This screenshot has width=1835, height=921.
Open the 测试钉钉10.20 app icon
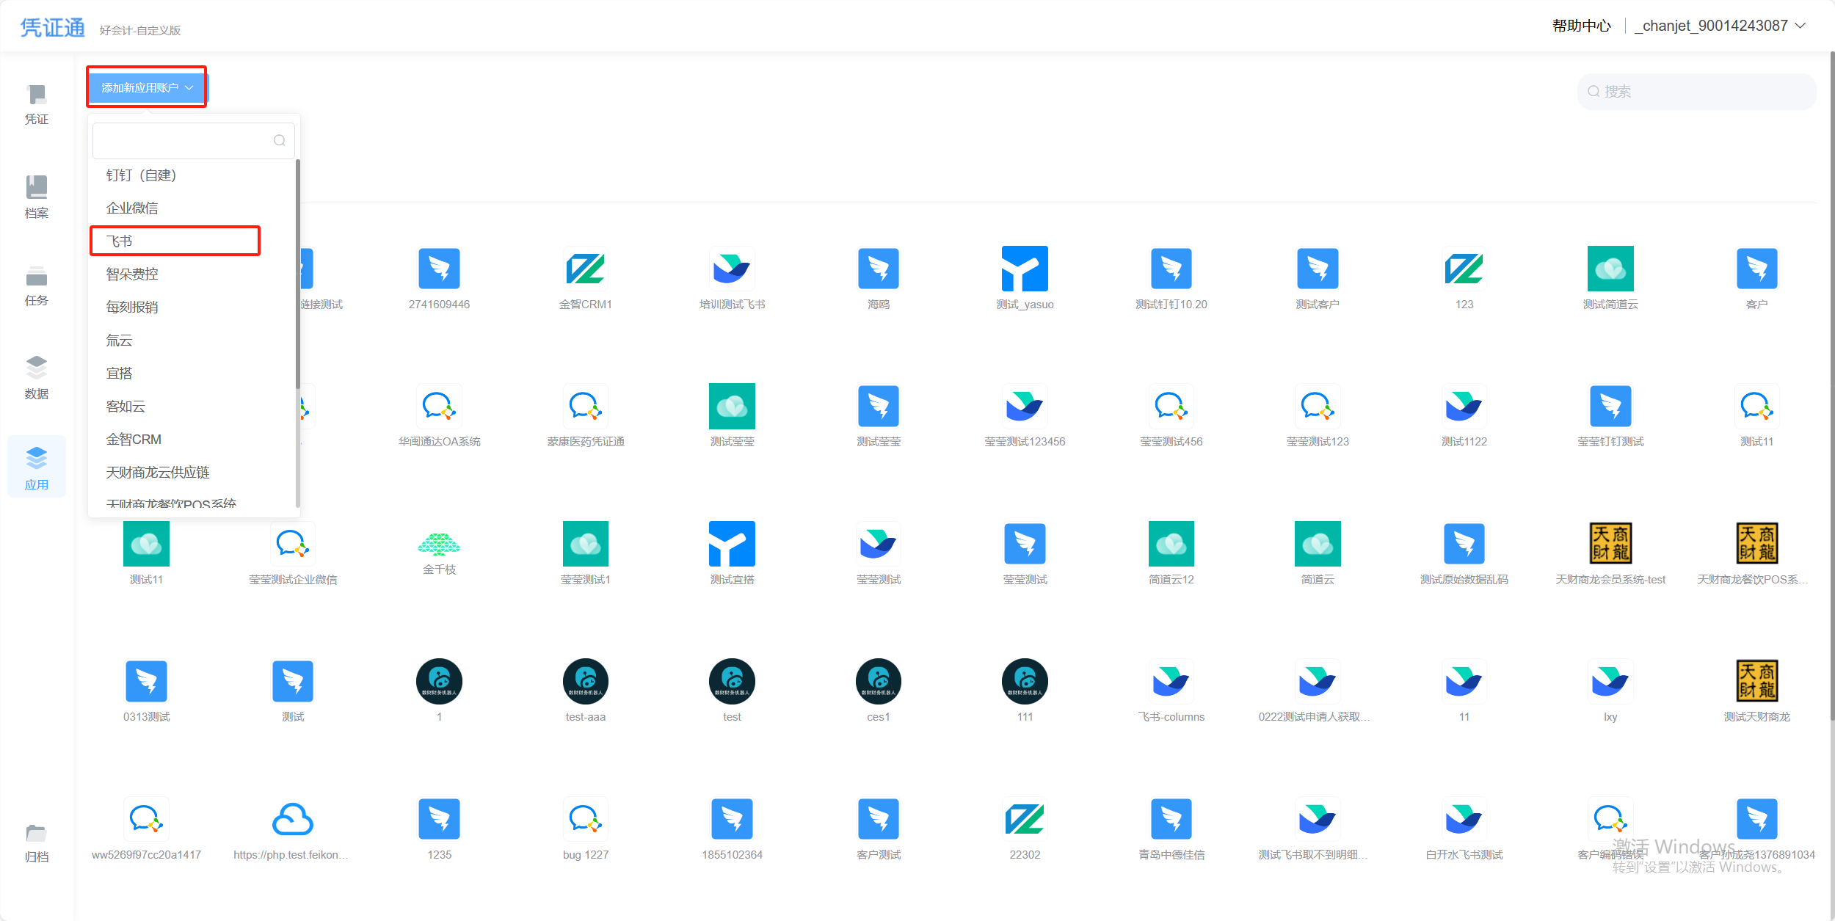click(x=1171, y=269)
